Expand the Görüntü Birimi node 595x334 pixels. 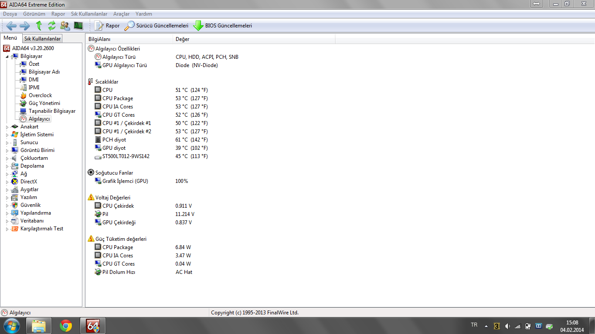click(7, 150)
